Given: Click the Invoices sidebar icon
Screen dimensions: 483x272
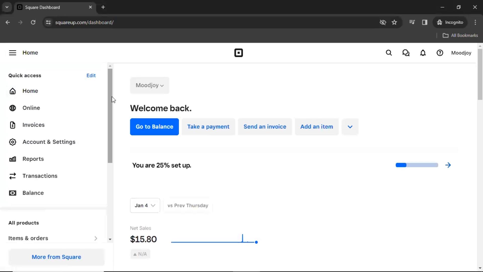Looking at the screenshot, I should coord(13,125).
